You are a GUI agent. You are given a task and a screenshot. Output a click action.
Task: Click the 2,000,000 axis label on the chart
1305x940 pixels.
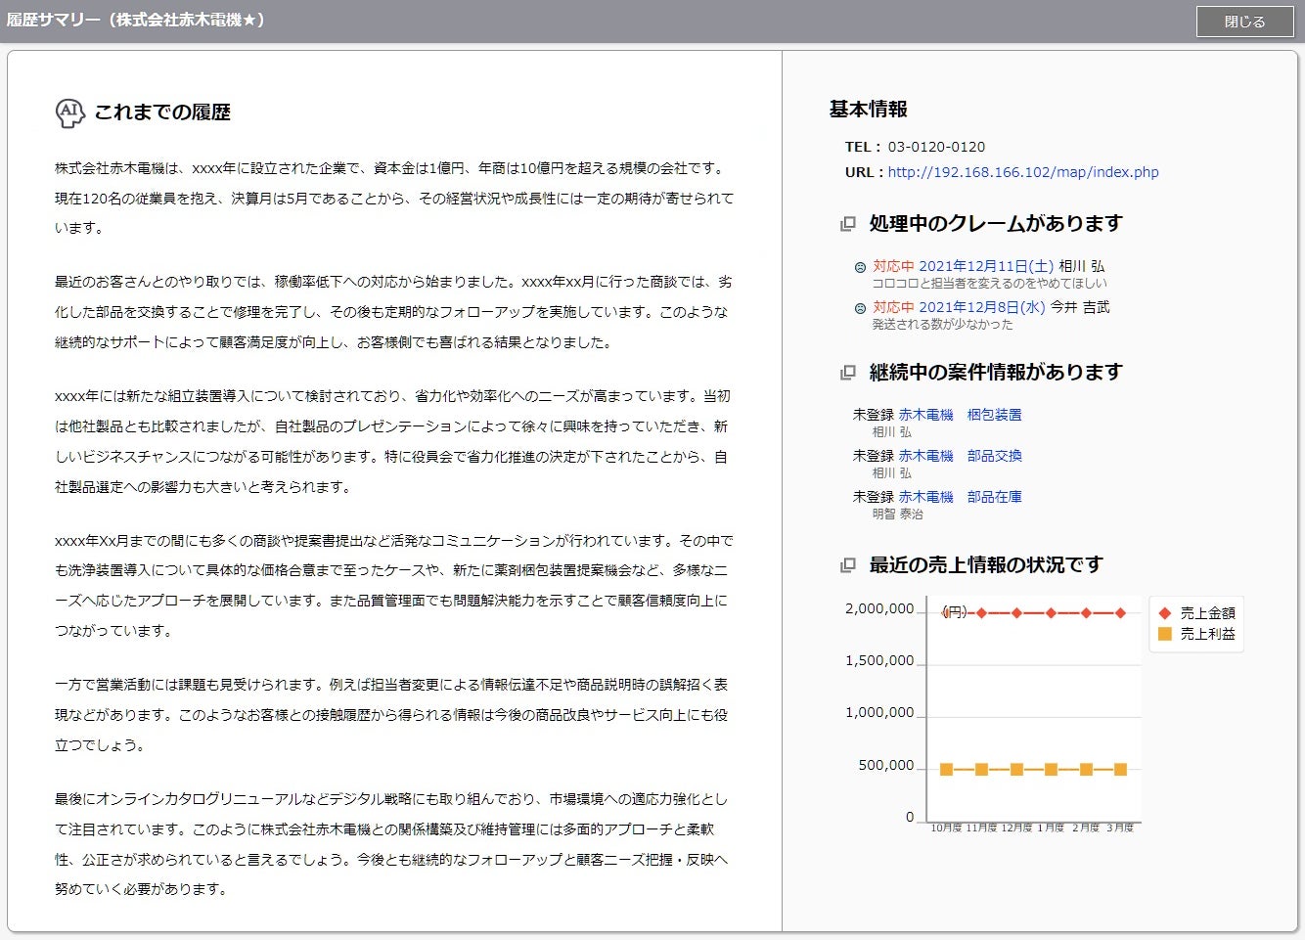click(879, 609)
